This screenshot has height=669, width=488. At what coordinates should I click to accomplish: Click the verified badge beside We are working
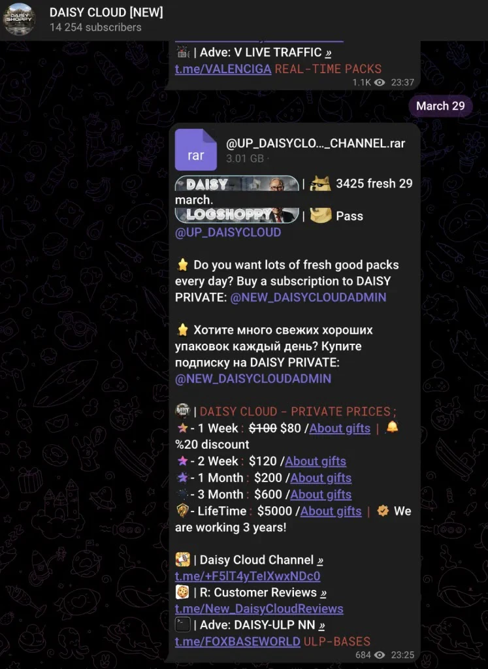click(x=383, y=511)
